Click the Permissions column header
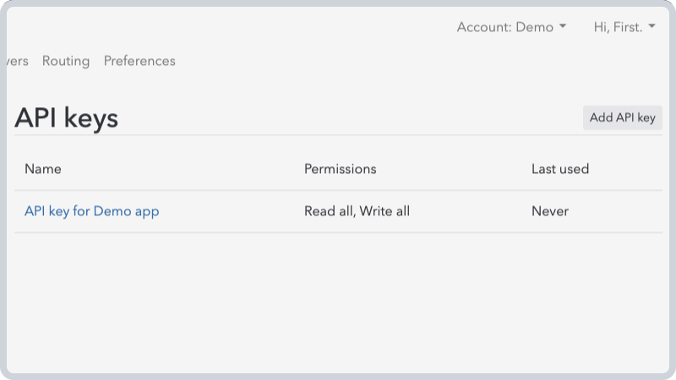 click(x=341, y=169)
